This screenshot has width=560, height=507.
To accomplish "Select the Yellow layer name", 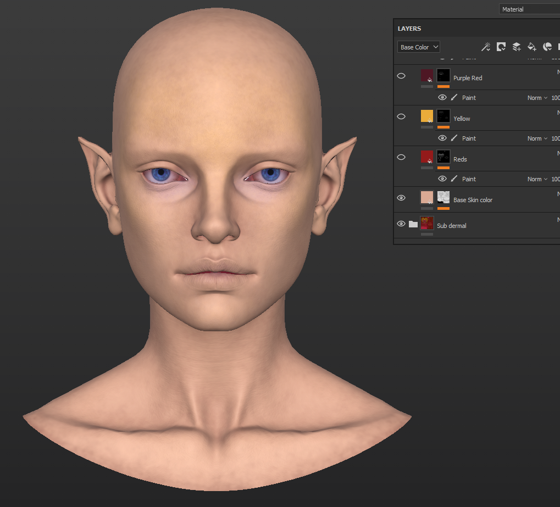I will (x=462, y=119).
